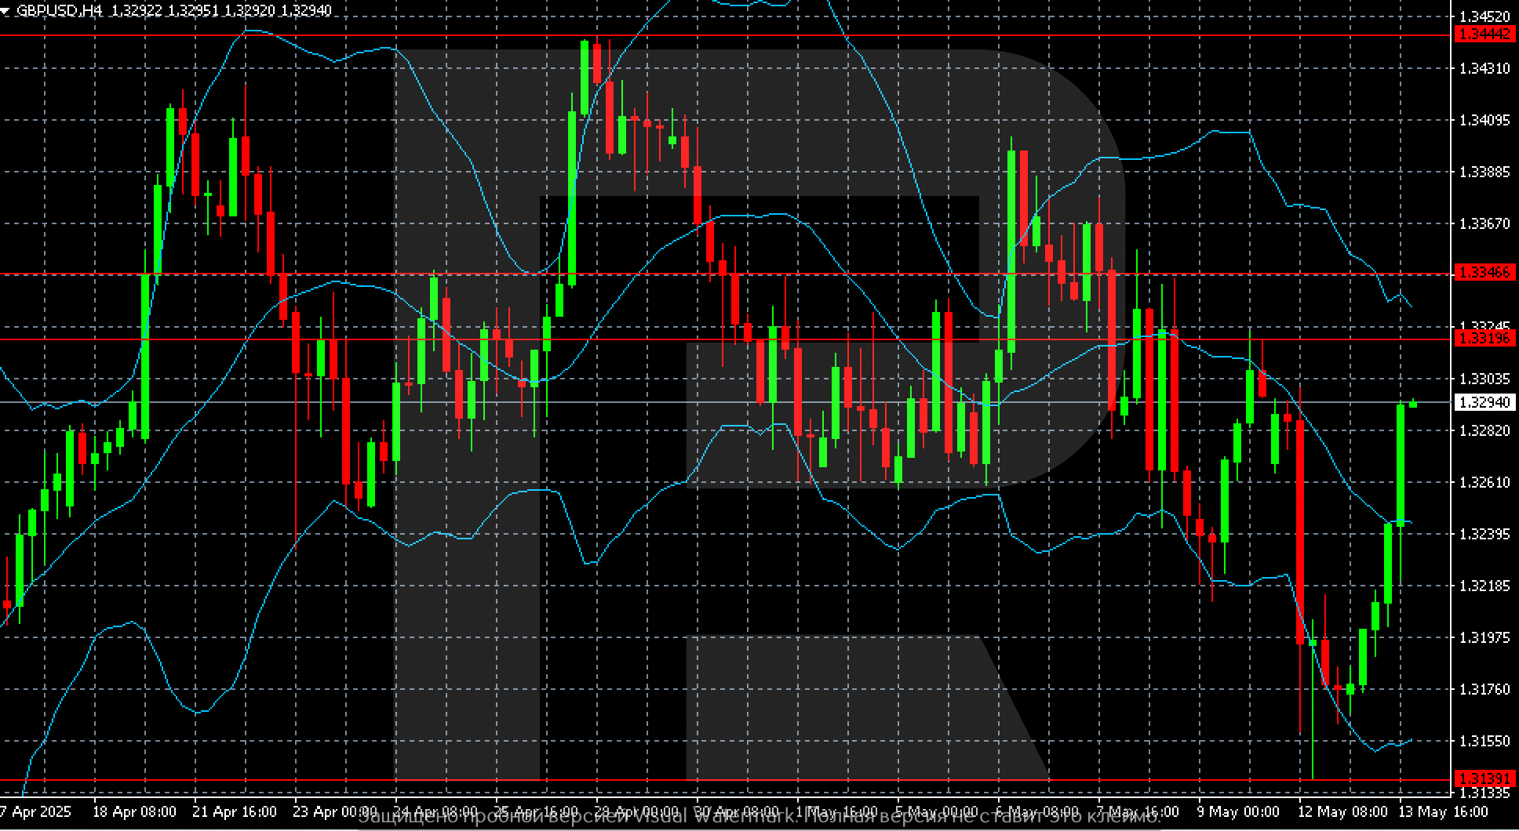Viewport: 1519px width, 831px height.
Task: Select the red 1.34442 price level label
Action: [1483, 34]
